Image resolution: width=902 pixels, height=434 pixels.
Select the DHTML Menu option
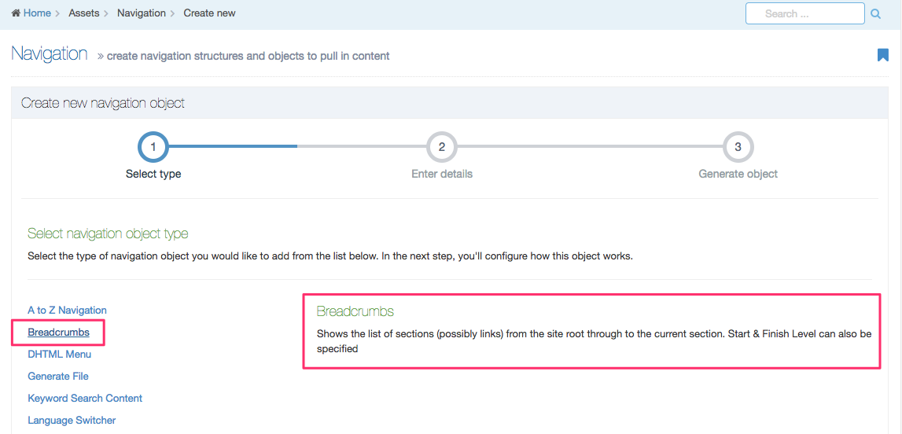[60, 355]
